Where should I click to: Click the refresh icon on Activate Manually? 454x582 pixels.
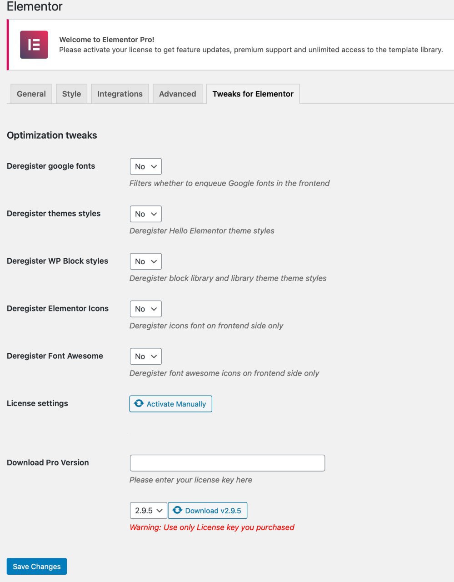[x=139, y=404]
